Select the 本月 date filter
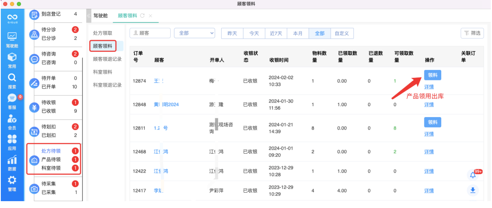492x208 pixels. [298, 33]
